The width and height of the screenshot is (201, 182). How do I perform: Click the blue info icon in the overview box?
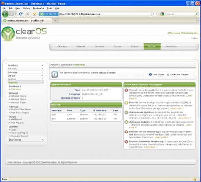point(54,74)
